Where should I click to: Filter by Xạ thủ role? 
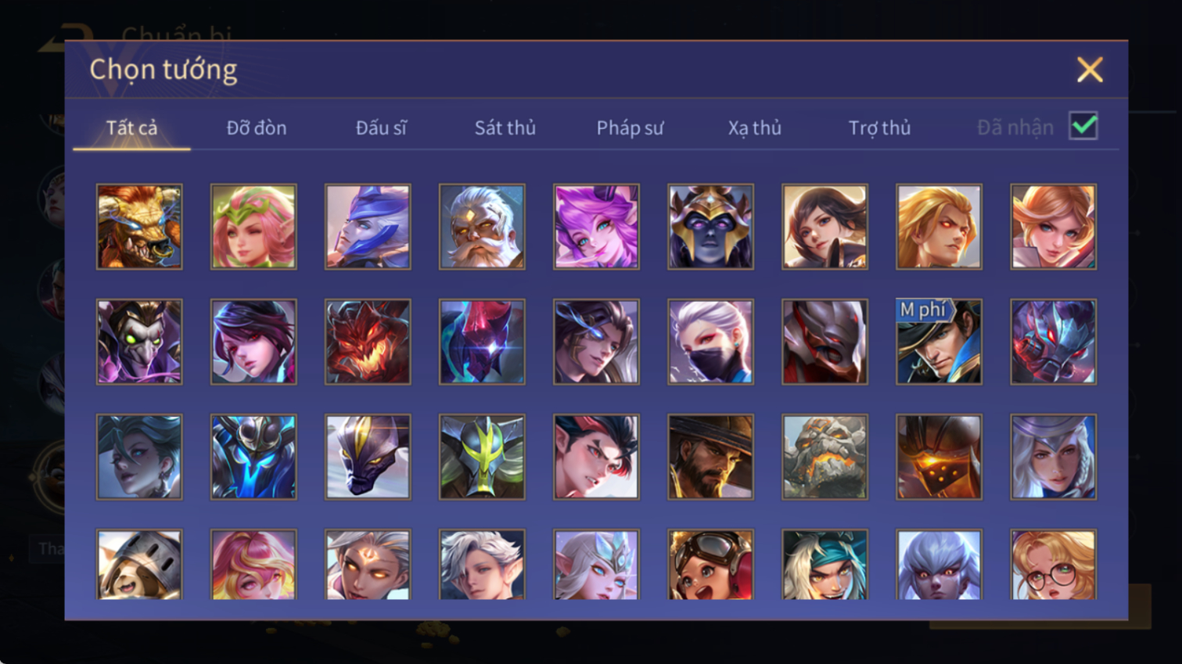(x=755, y=127)
